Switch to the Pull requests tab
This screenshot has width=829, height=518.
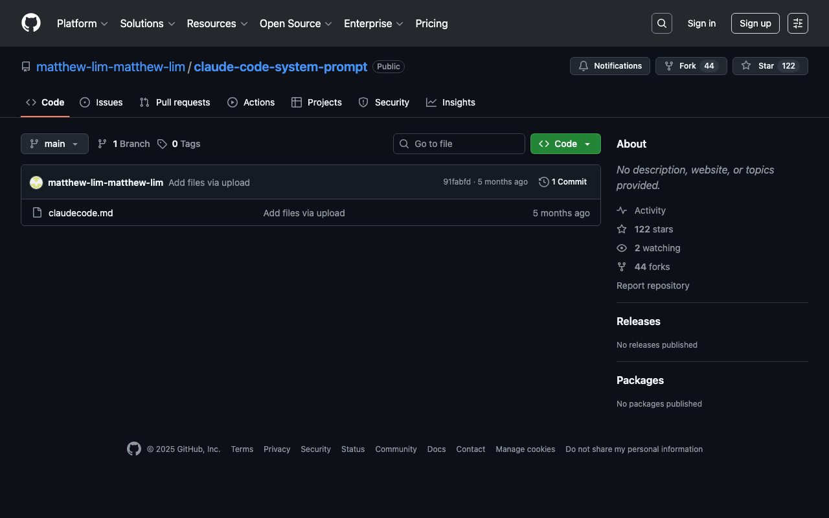click(x=175, y=102)
